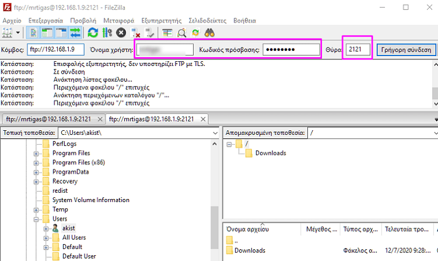Expand the Default folder node
The image size is (438, 261).
pyautogui.click(x=46, y=248)
